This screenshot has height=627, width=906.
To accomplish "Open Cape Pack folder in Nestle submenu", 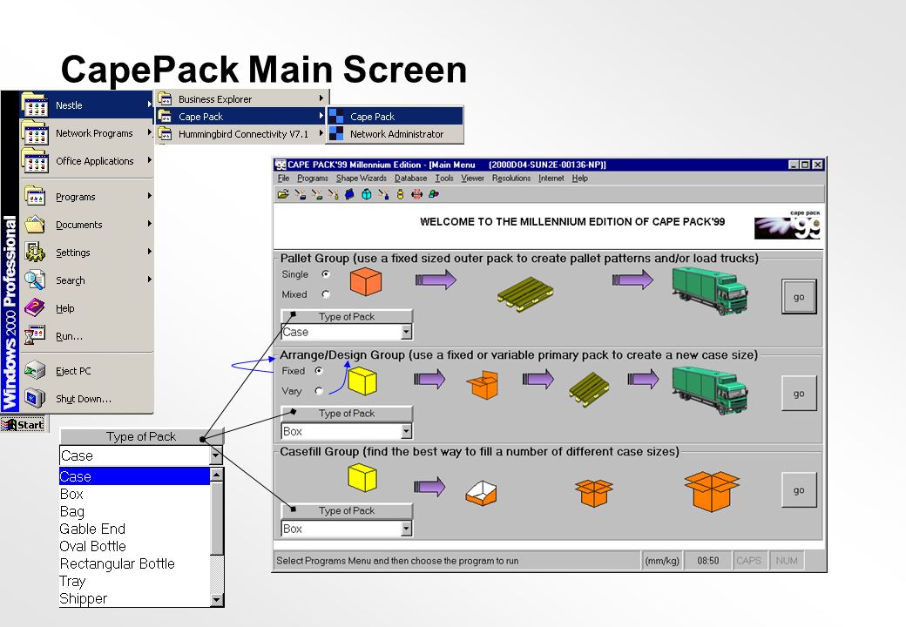I will point(241,116).
